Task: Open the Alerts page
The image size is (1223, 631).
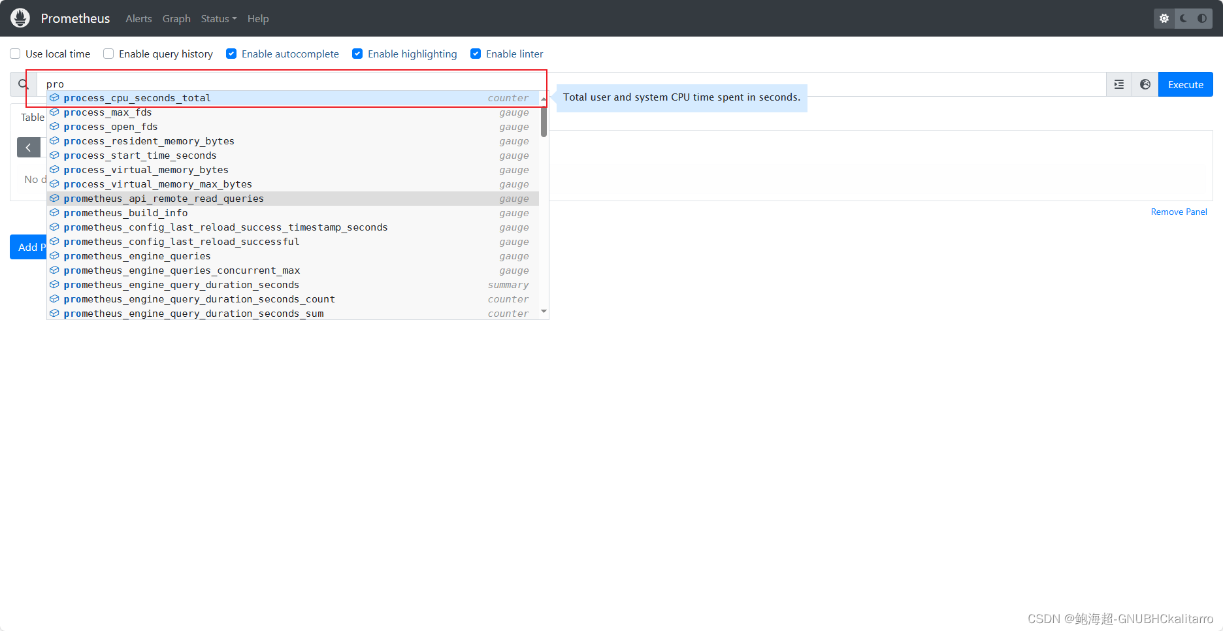Action: 139,18
